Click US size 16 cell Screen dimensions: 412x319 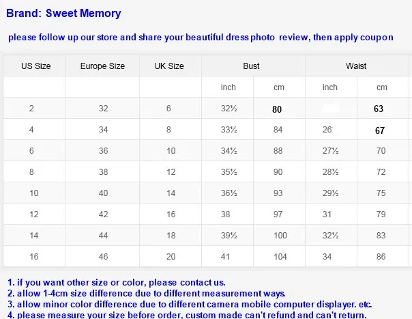pyautogui.click(x=34, y=257)
